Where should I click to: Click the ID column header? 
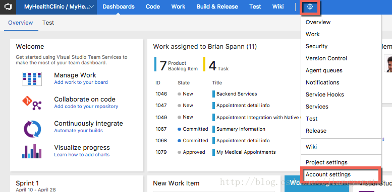158,82
